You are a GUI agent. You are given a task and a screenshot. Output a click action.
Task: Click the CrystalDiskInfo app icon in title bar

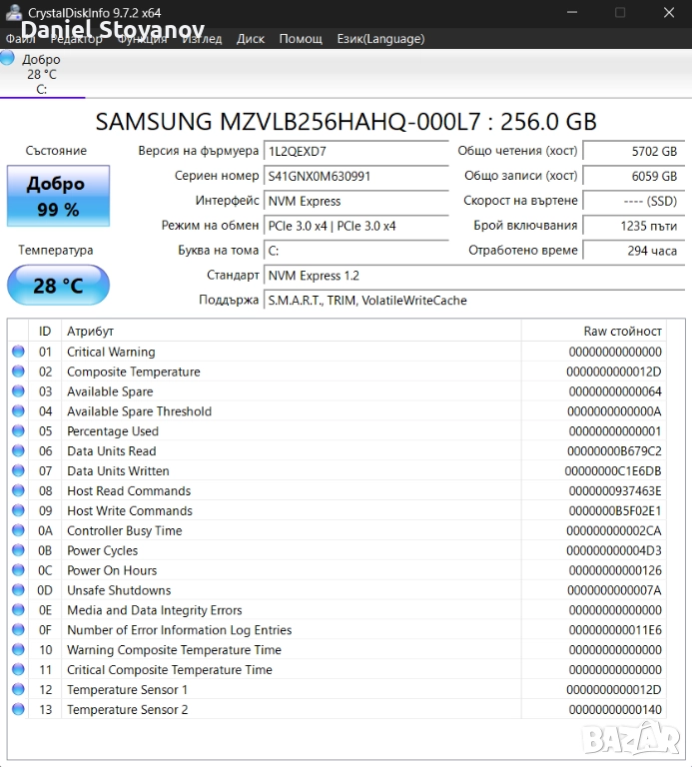(13, 12)
